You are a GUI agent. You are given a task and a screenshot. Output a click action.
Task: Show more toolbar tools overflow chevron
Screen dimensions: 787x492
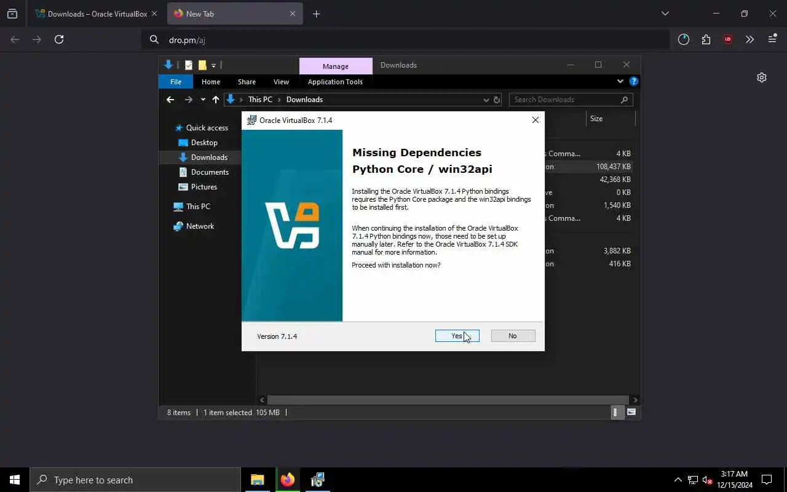click(x=749, y=39)
